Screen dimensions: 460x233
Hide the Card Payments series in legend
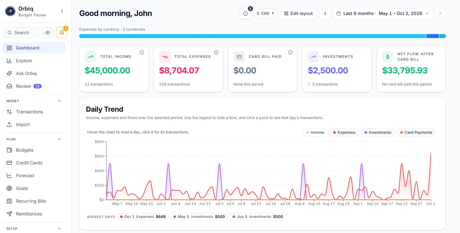416,132
